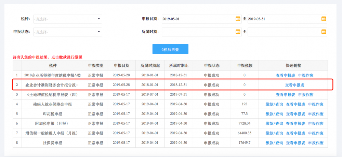Click the 6秒后再查 query button
The height and width of the screenshot is (157, 342).
point(170,49)
